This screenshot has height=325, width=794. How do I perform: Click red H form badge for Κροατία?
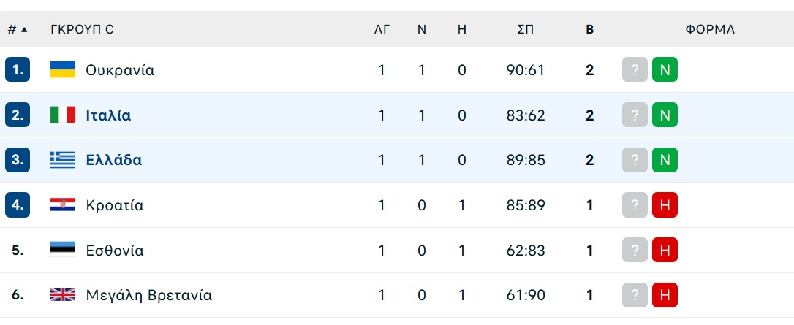(x=665, y=205)
